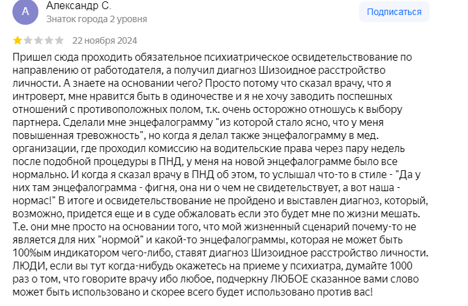Click the words Шизоидное расстройство in second line

pyautogui.click(x=322, y=70)
